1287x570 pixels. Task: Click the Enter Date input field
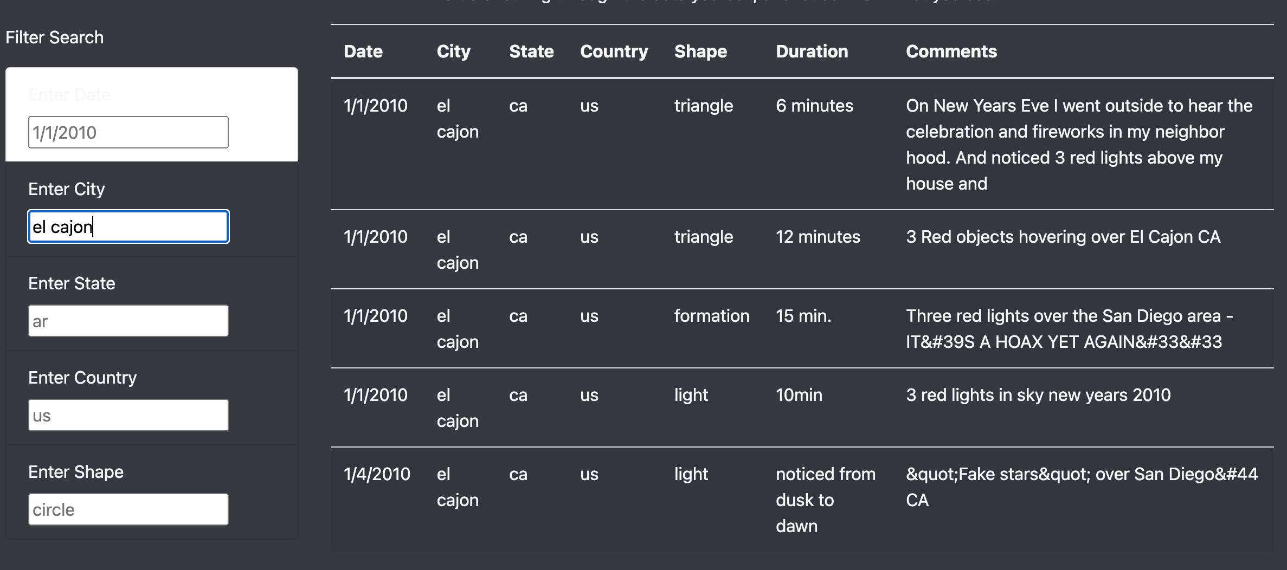(x=128, y=132)
